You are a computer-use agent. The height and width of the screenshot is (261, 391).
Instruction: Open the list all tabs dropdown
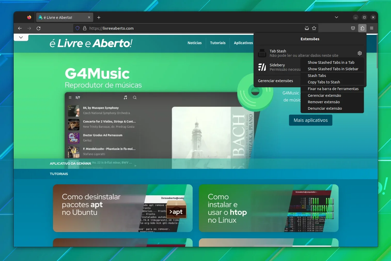point(336,17)
